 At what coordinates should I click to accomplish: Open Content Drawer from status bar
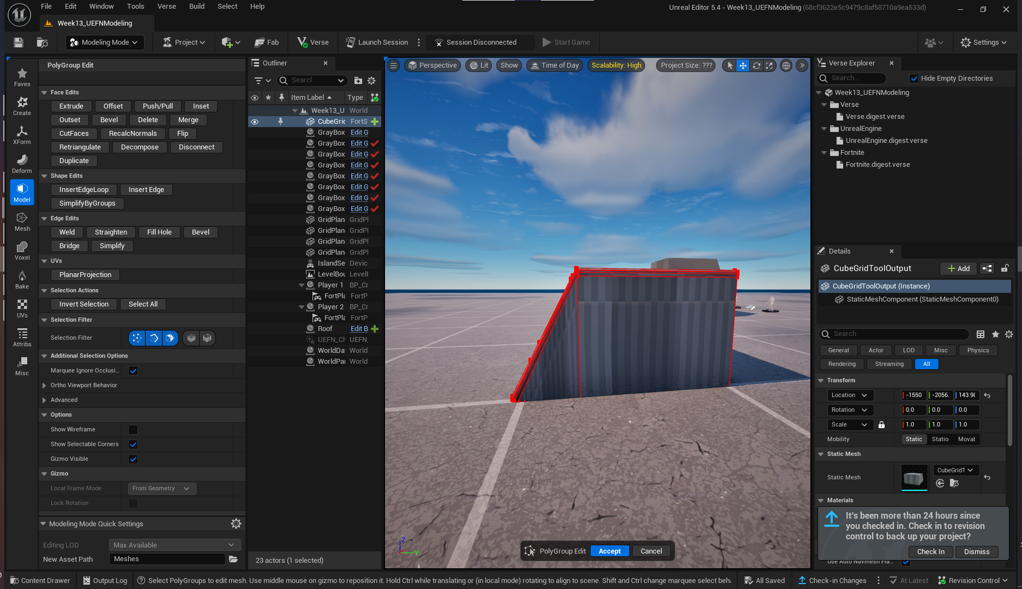pyautogui.click(x=40, y=581)
